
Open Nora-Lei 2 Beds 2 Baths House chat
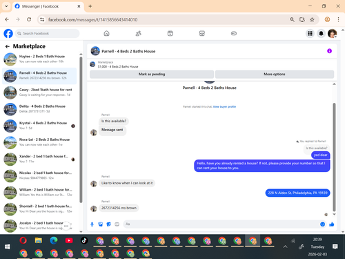tap(39, 142)
